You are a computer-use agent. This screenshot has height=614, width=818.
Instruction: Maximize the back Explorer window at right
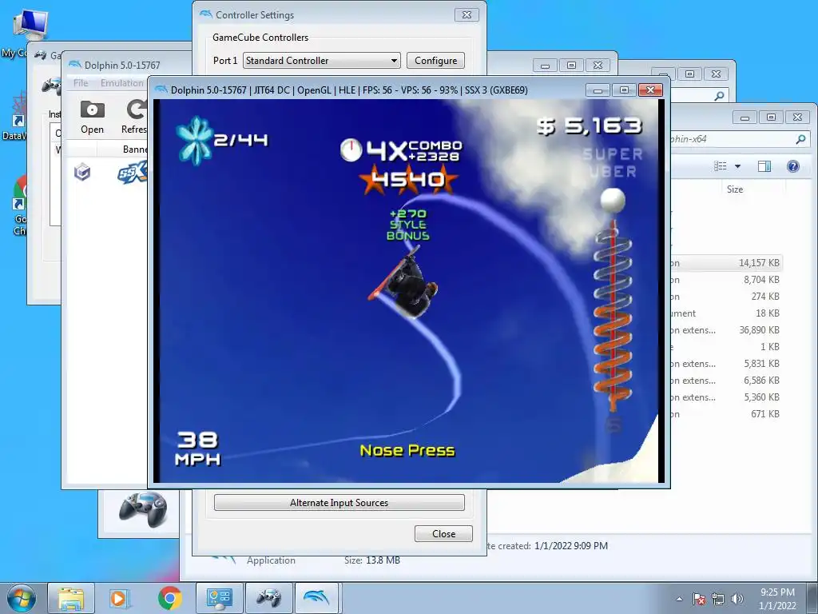tap(771, 118)
